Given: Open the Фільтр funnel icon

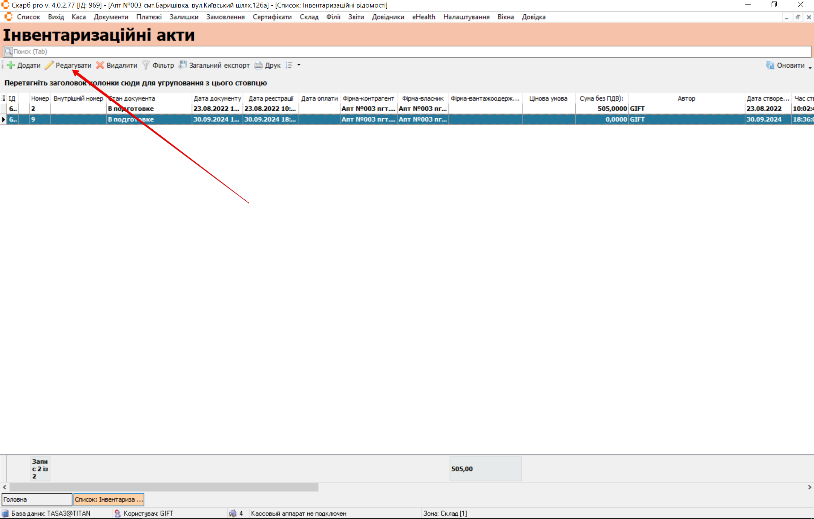Looking at the screenshot, I should (x=146, y=65).
